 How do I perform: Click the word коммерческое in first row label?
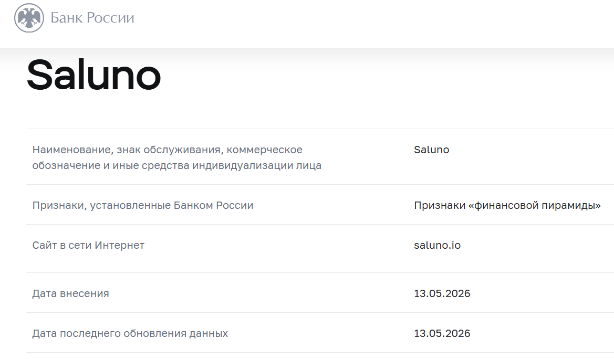pyautogui.click(x=265, y=150)
